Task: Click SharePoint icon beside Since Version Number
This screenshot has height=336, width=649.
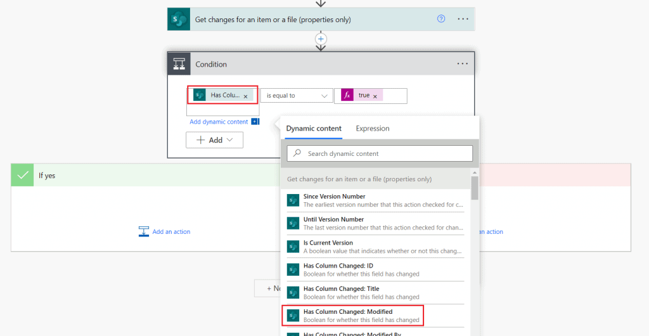Action: pos(293,200)
